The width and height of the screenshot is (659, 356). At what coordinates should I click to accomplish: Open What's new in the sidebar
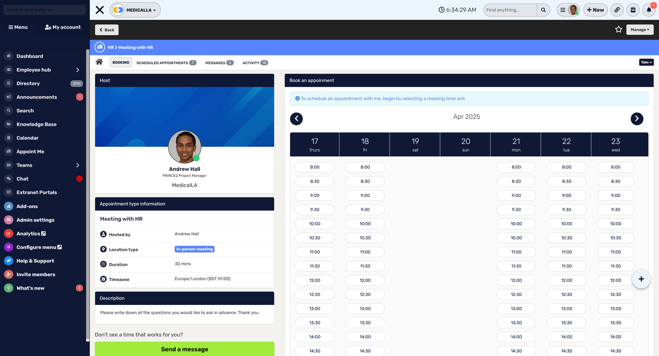30,288
